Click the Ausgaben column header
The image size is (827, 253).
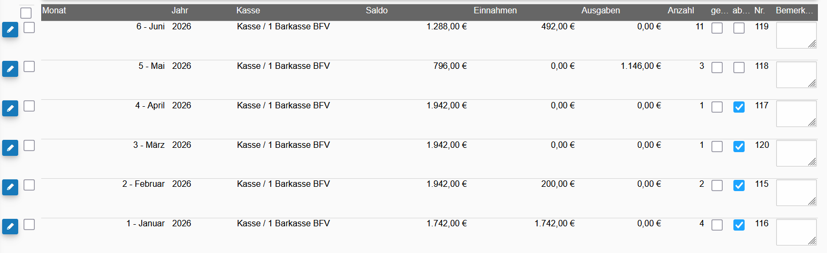pyautogui.click(x=600, y=10)
